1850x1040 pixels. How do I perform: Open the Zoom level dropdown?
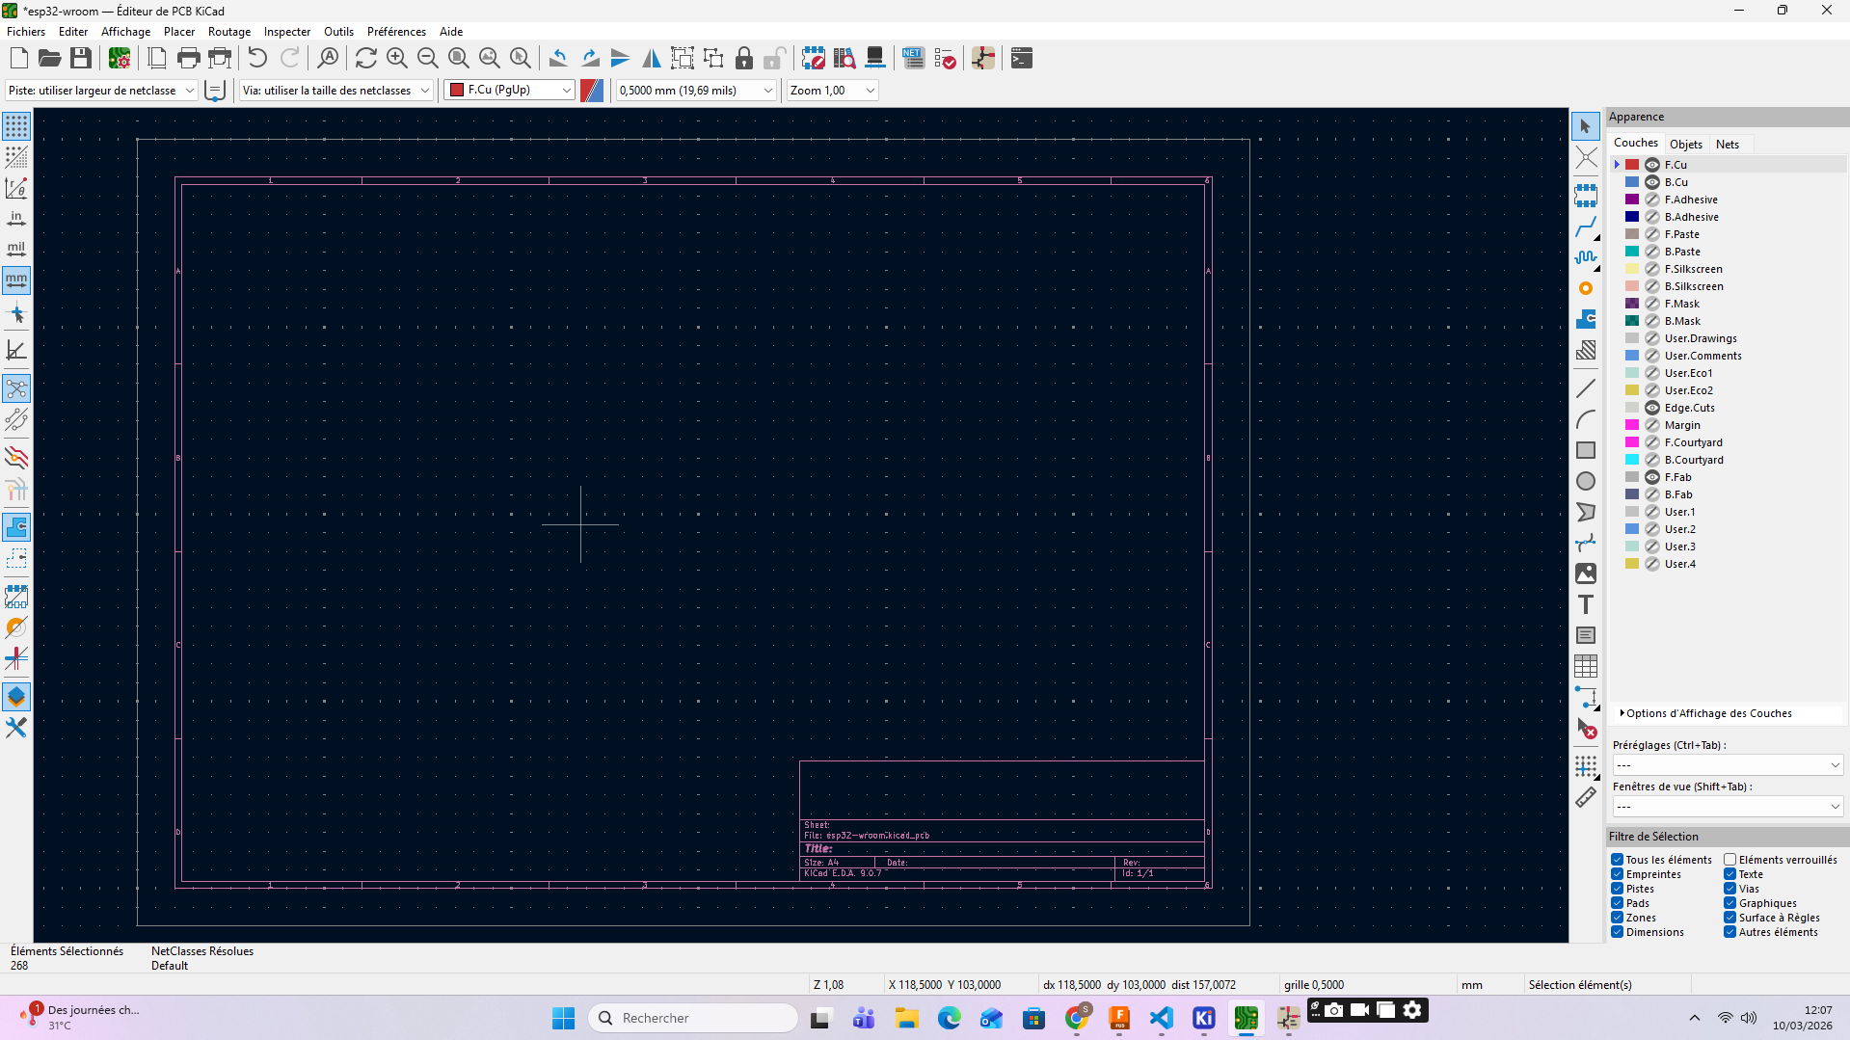pos(832,91)
